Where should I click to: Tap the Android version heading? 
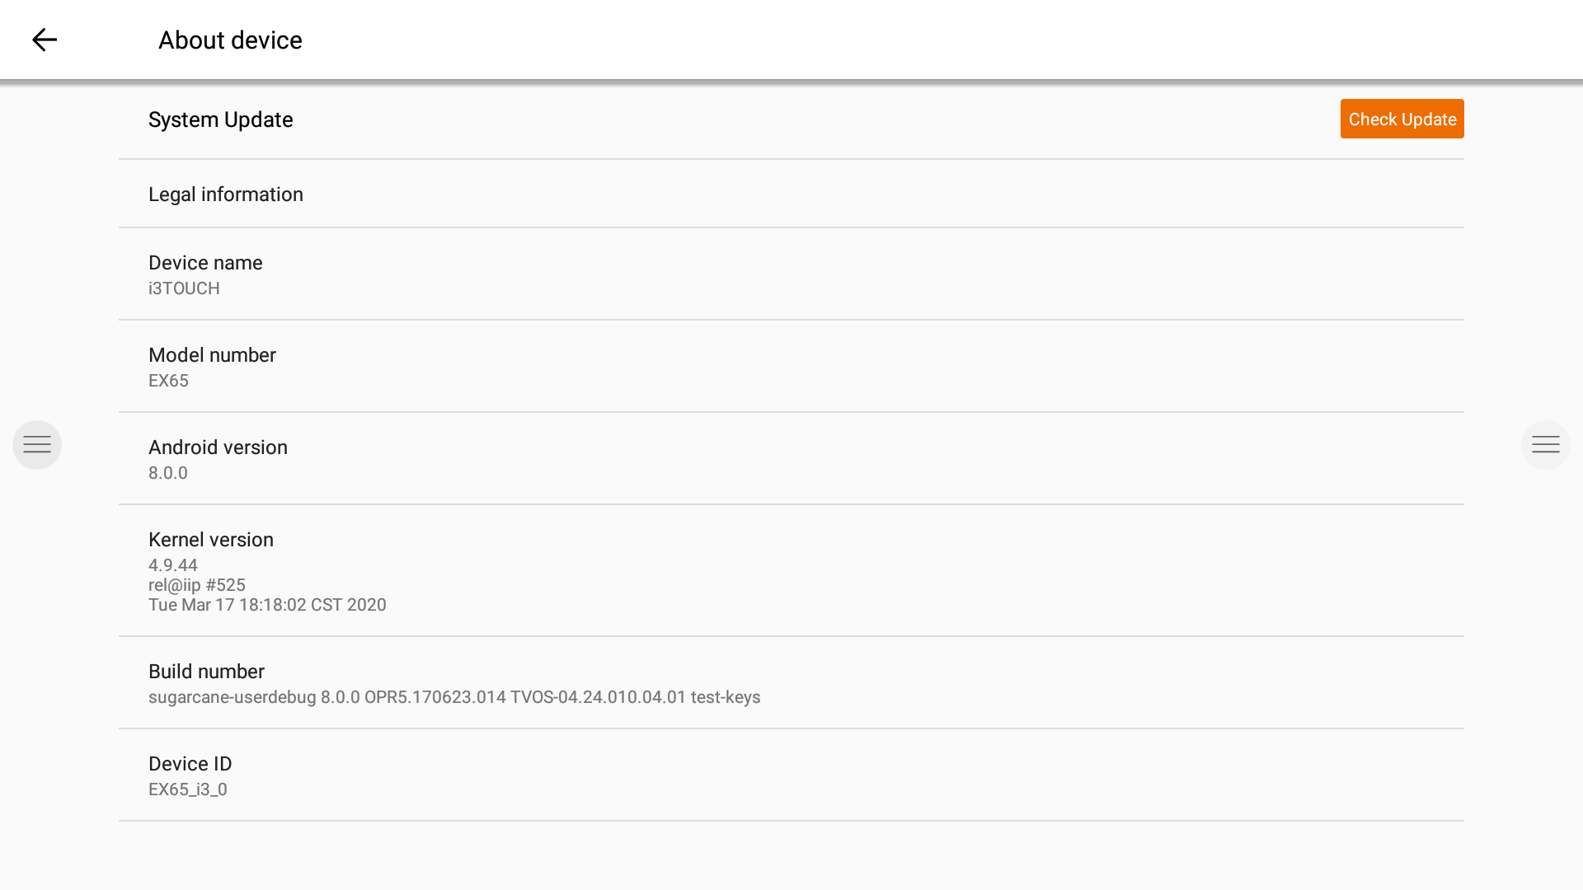218,447
